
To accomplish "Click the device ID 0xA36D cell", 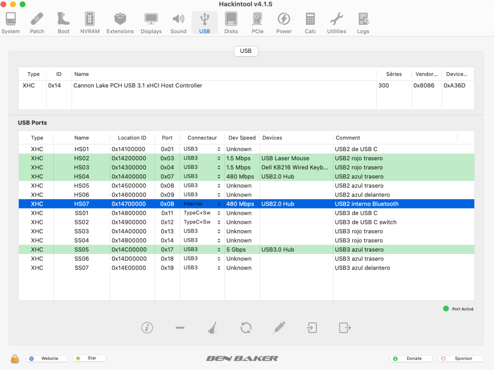I will (454, 85).
